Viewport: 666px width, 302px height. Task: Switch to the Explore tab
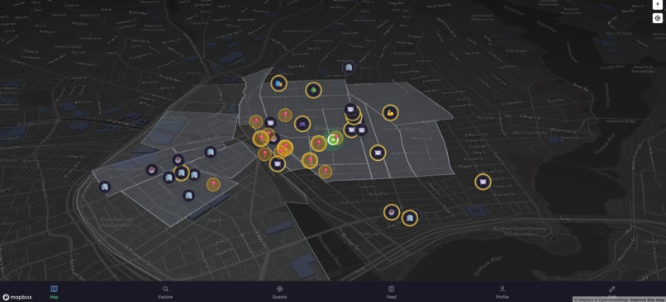165,292
